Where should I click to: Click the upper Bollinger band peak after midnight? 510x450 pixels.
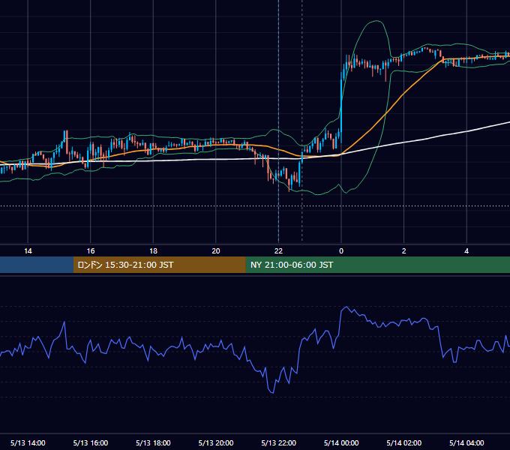tap(376, 21)
